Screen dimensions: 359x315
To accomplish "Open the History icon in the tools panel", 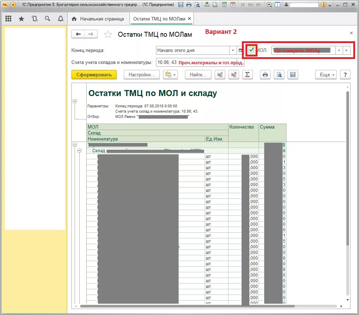I will coord(35,19).
